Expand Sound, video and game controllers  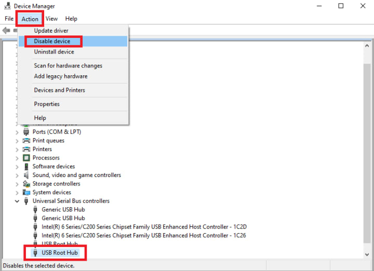tap(17, 175)
